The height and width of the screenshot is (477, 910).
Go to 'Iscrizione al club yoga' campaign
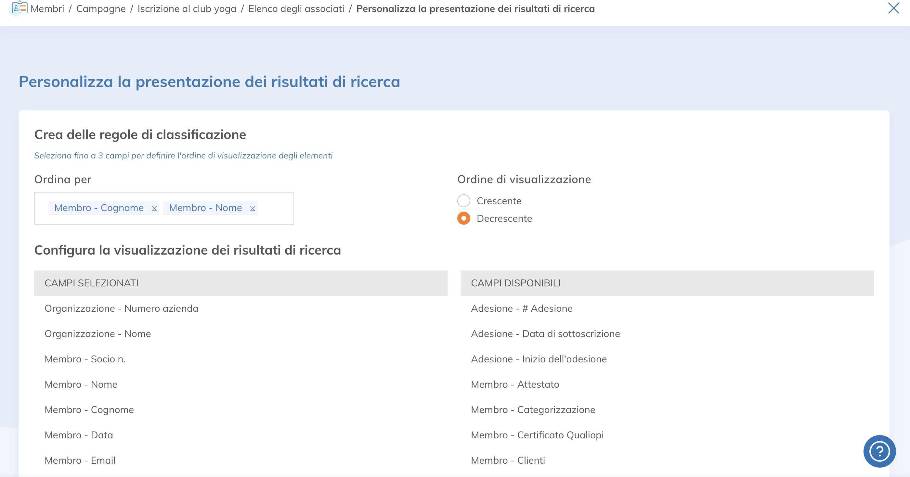pyautogui.click(x=187, y=8)
